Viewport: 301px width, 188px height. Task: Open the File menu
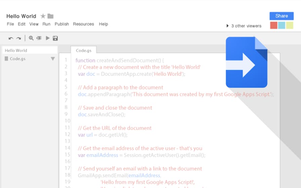pyautogui.click(x=10, y=24)
